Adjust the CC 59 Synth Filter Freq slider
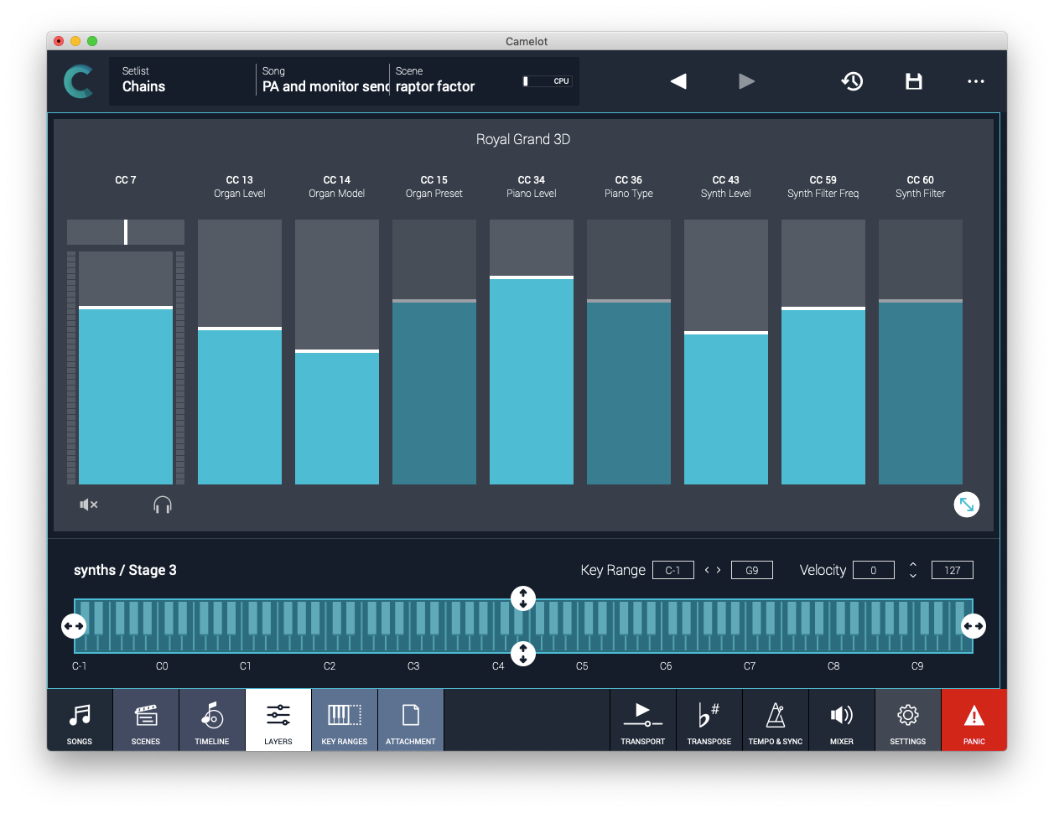Screen dimensions: 1054x813 click(823, 352)
